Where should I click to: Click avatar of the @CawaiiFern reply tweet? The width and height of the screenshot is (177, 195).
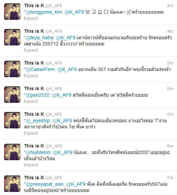[x=12, y=69]
